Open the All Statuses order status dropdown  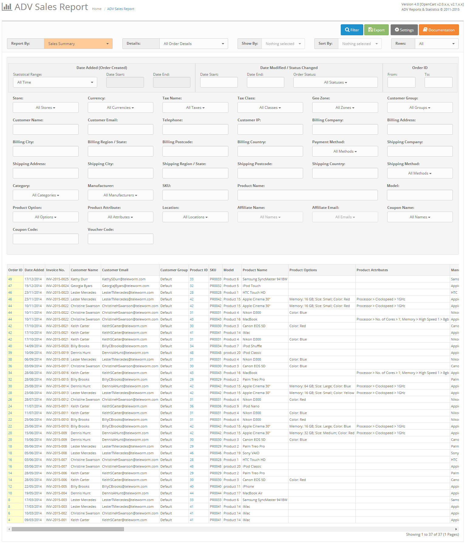(x=335, y=82)
